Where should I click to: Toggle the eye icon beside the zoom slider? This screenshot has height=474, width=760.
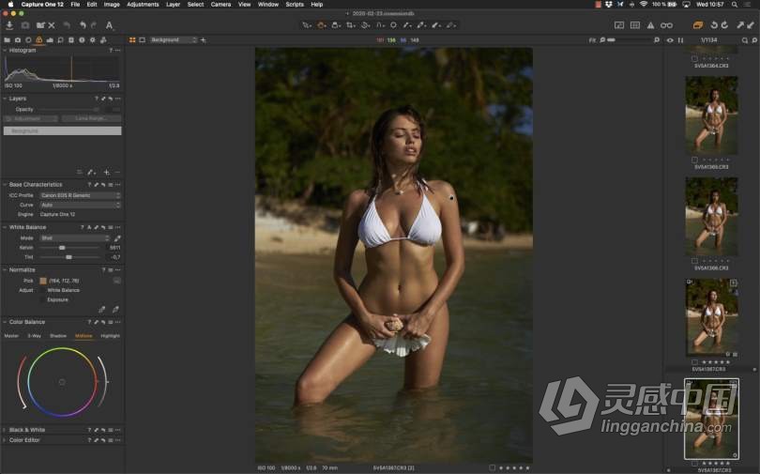[670, 40]
